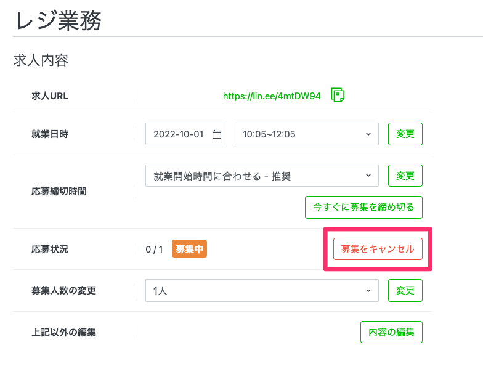This screenshot has height=366, width=483.
Task: Expand the 10:05~12:05 work time dropdown
Action: 306,134
